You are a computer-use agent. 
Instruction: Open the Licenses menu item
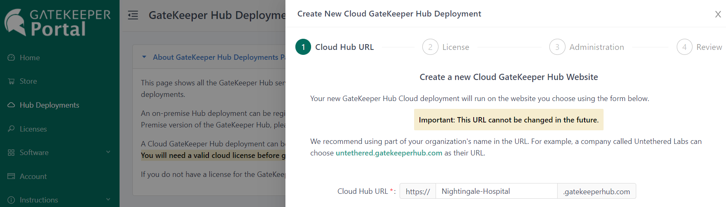[33, 129]
